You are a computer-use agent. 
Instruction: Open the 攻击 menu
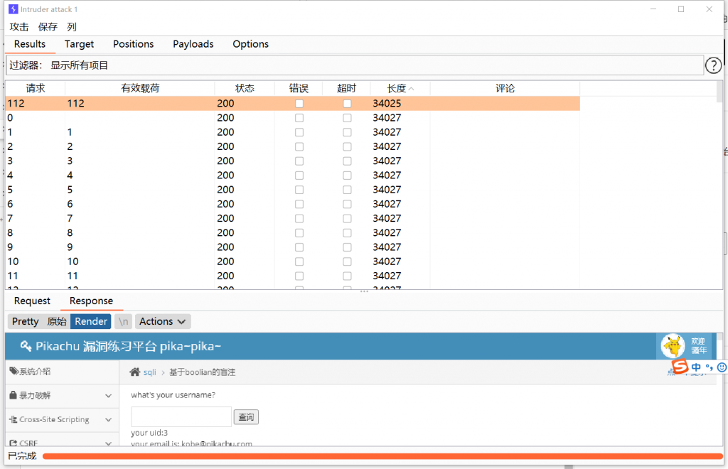19,27
